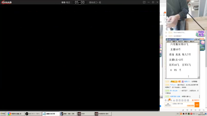
Task: Click the text line 主播10币
Action: click(x=175, y=49)
